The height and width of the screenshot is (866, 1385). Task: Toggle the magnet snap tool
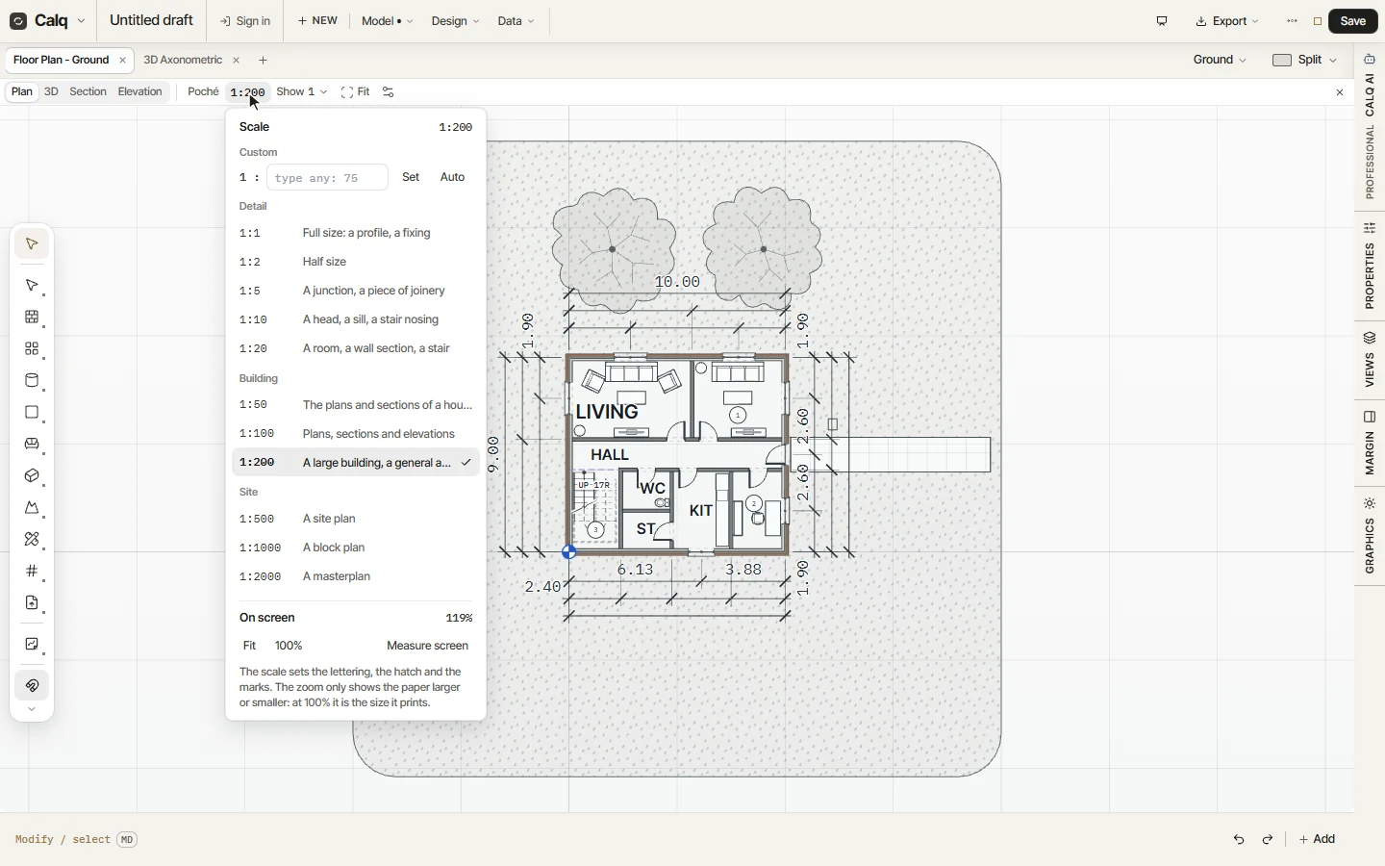tap(32, 686)
